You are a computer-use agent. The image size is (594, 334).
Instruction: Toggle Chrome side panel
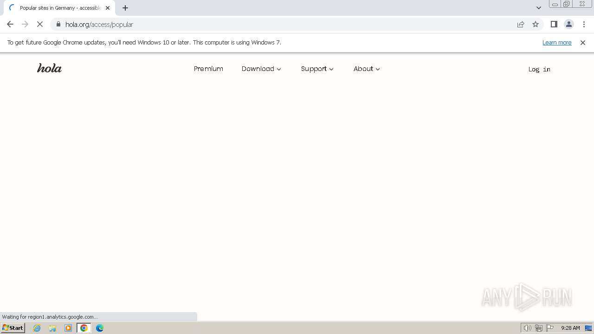point(554,24)
